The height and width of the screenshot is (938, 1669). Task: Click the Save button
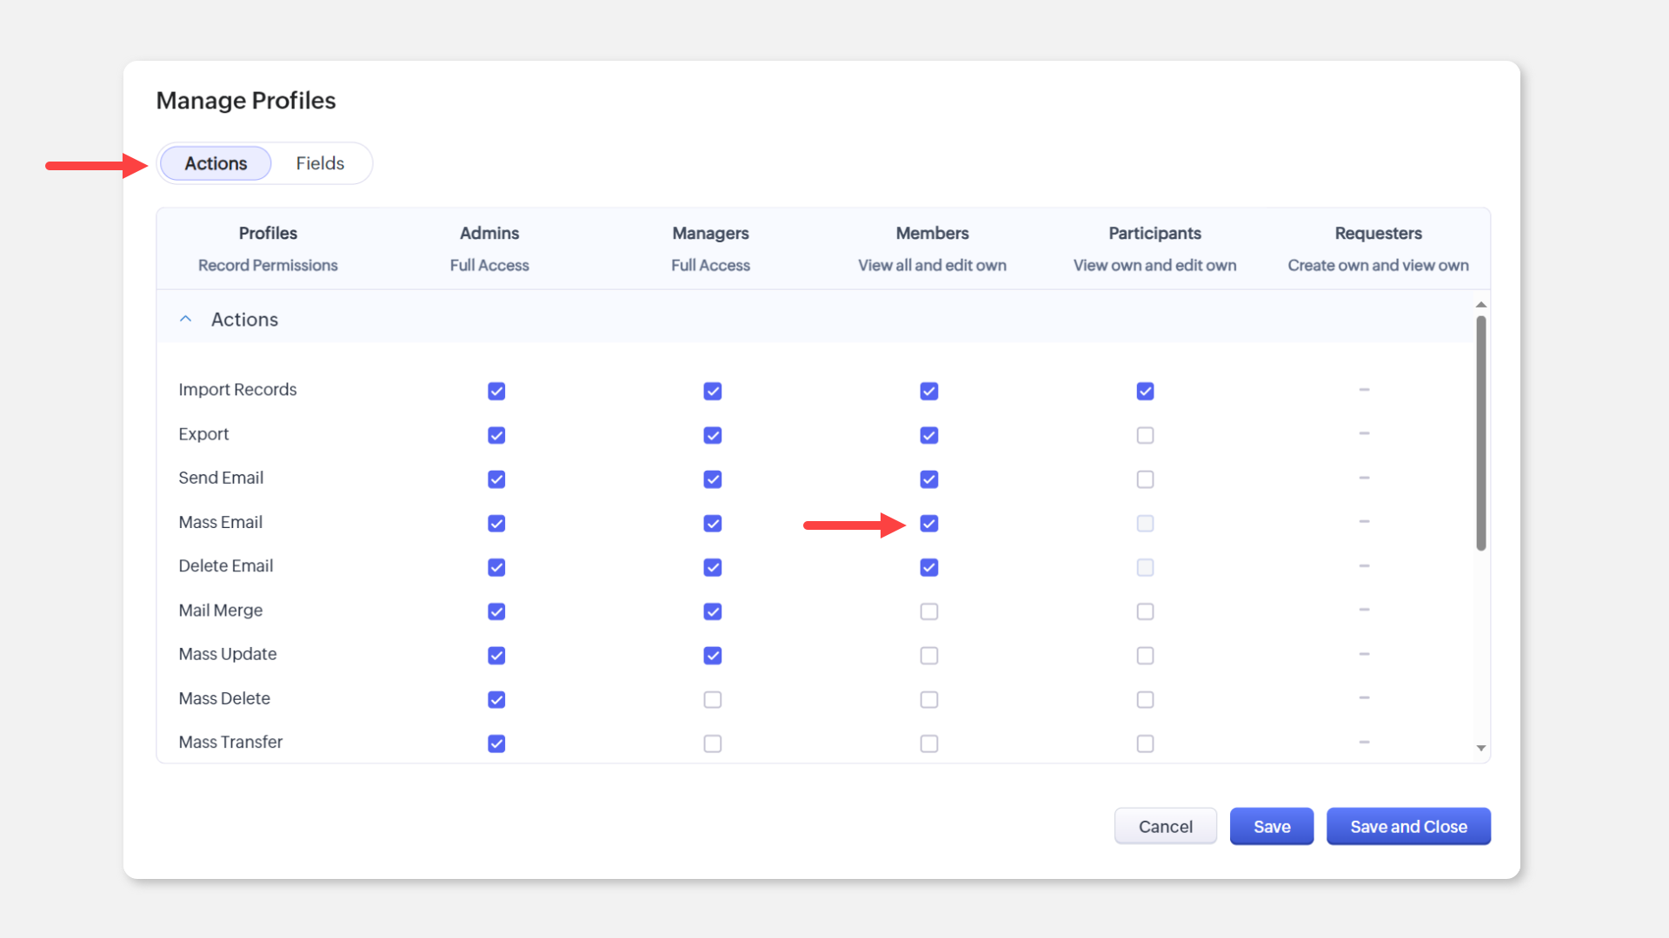click(x=1271, y=827)
